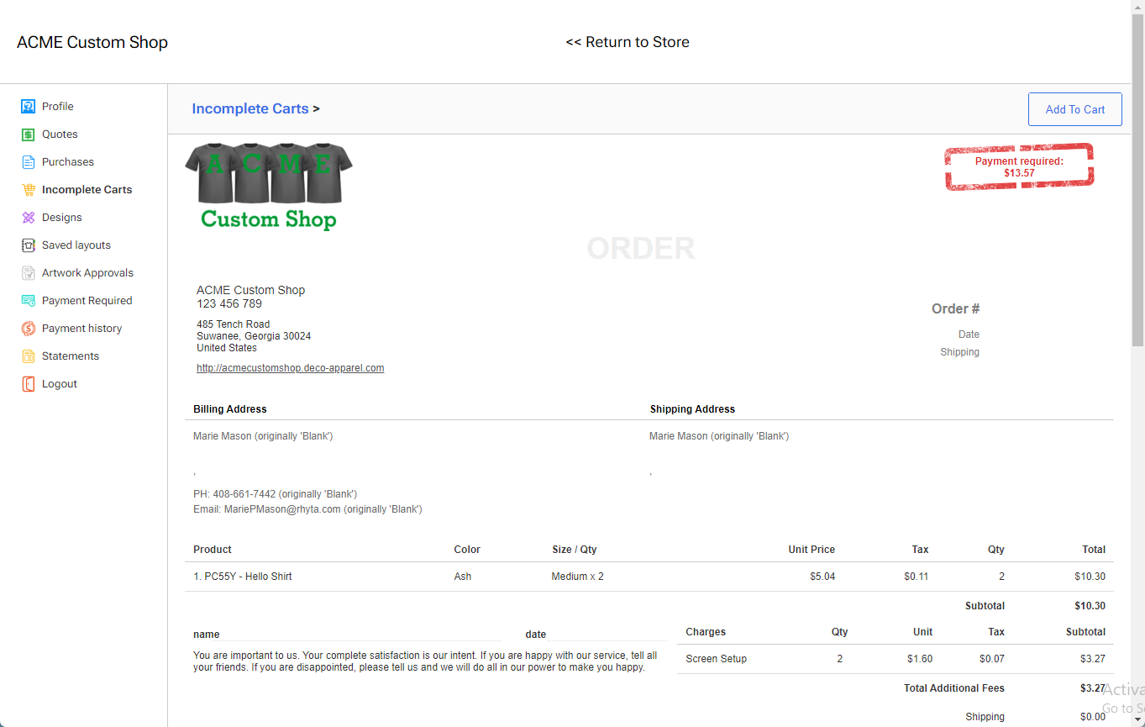Open the Purchases page

click(x=28, y=161)
